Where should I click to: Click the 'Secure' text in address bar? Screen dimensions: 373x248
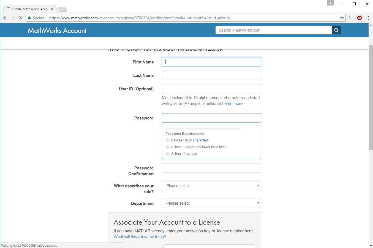[39, 18]
